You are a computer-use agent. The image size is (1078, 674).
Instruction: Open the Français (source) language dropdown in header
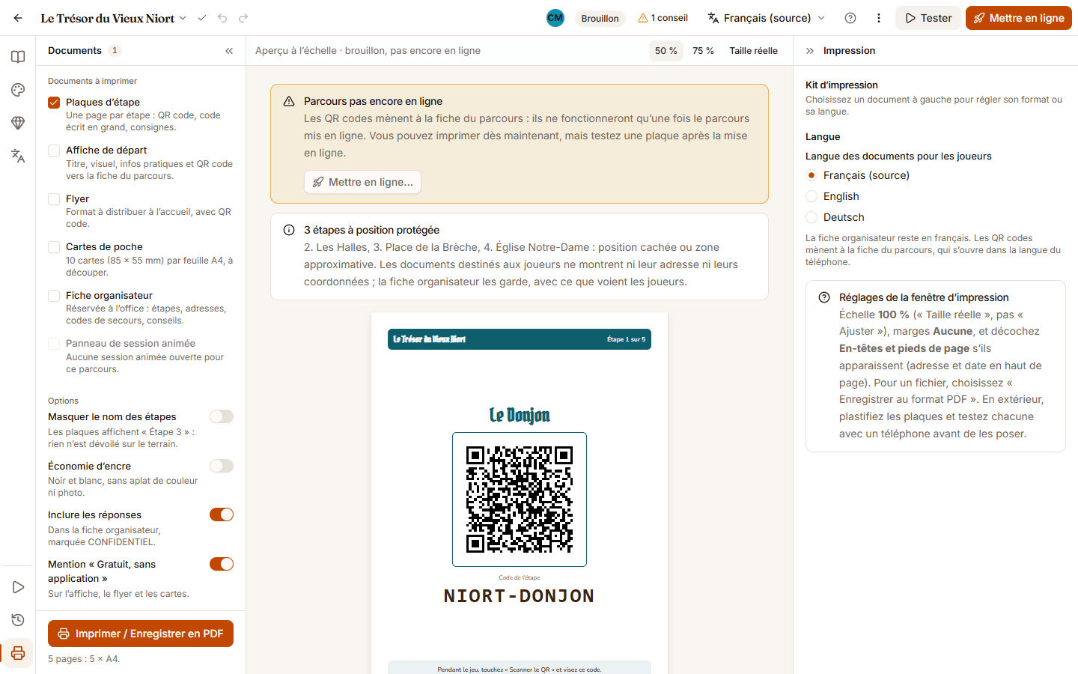pos(766,18)
